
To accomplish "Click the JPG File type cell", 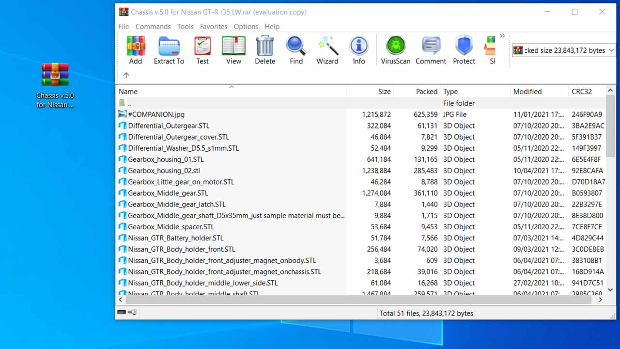I will (455, 114).
